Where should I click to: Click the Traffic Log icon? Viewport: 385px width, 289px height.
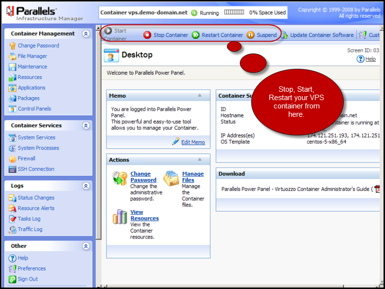[x=12, y=230]
